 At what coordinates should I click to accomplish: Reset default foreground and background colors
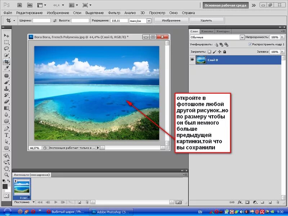4,181
